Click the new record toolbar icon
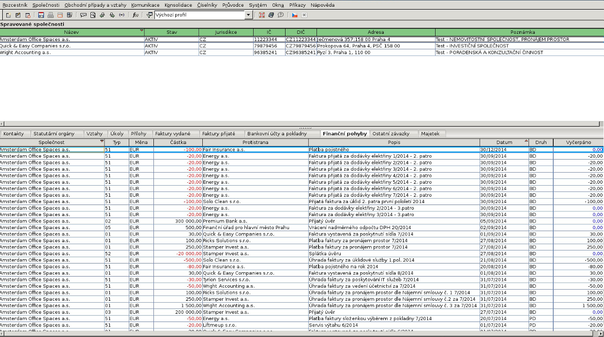The image size is (604, 337). 8,15
